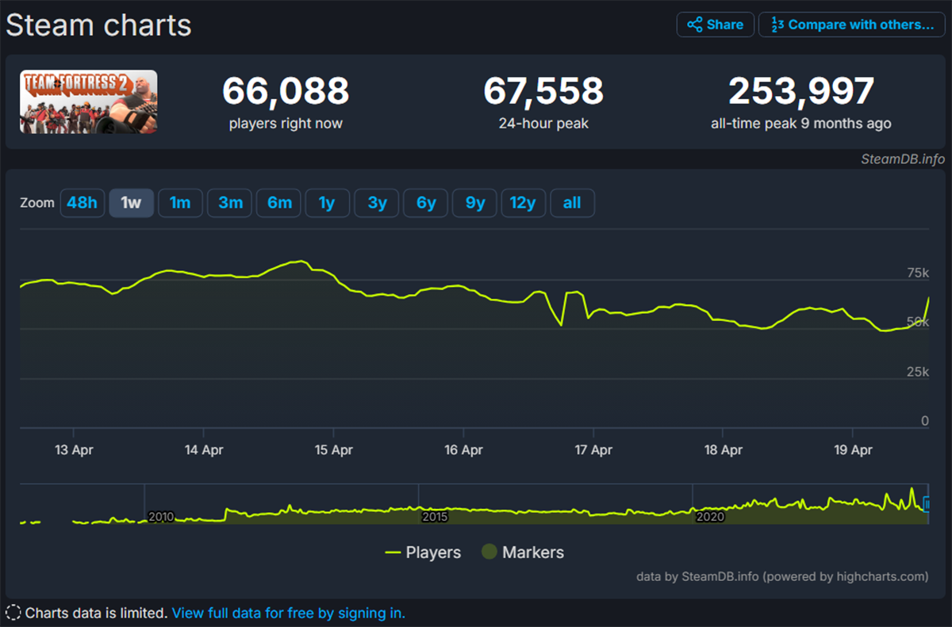Viewport: 952px width, 627px height.
Task: Click the 18 Apr axis label
Action: [724, 449]
